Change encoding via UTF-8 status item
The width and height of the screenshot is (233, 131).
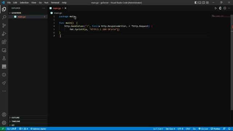point(180,129)
